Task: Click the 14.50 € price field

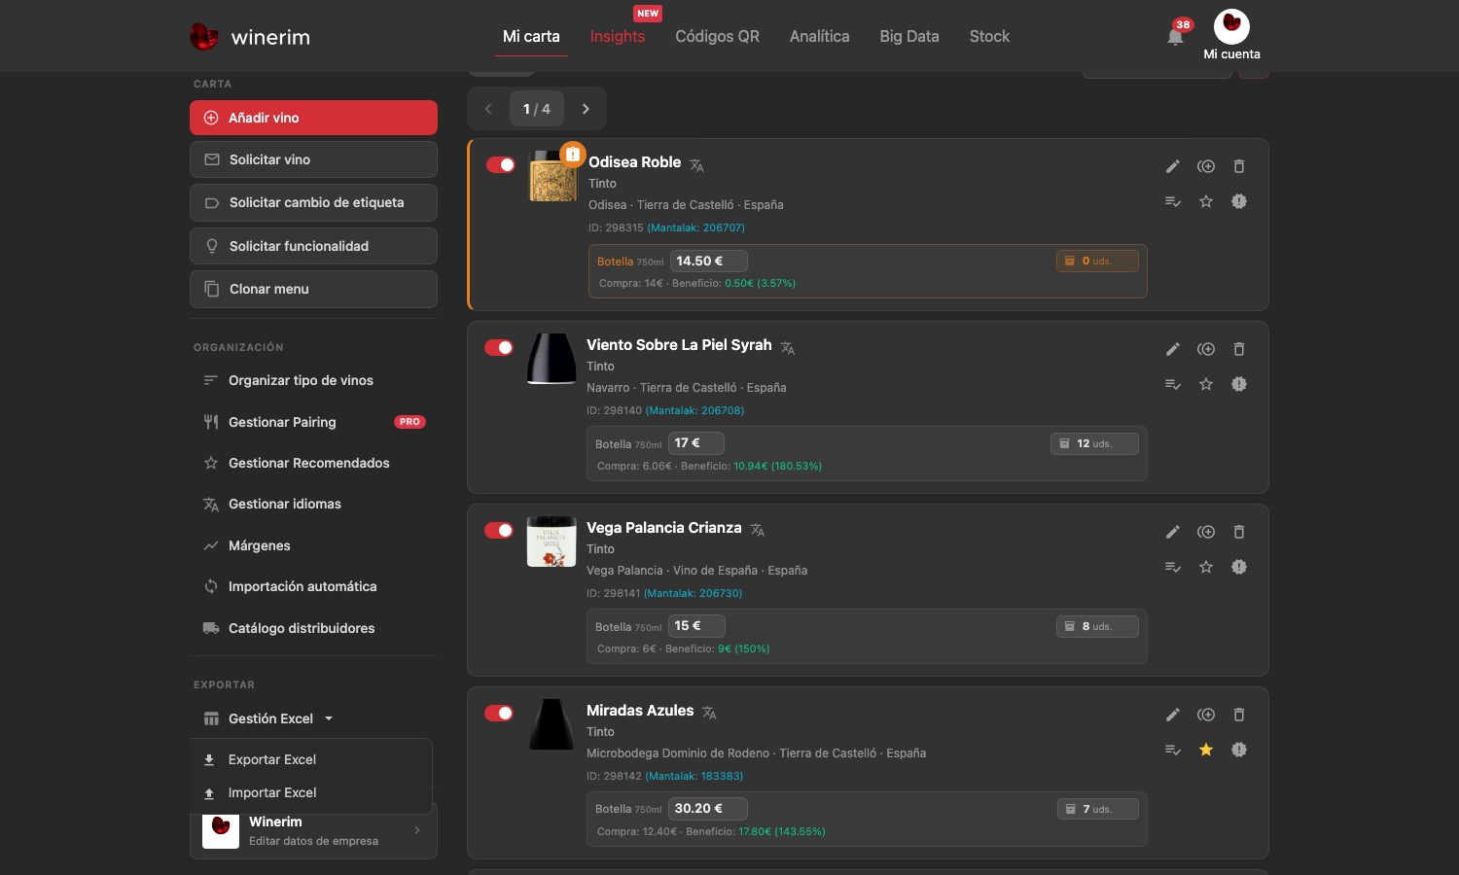Action: (x=708, y=261)
